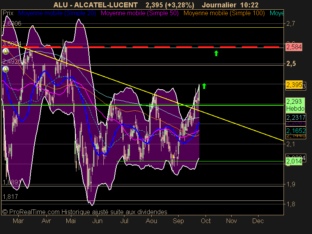Open Moyenne mobile (Simple 50) legend entry

click(x=140, y=13)
